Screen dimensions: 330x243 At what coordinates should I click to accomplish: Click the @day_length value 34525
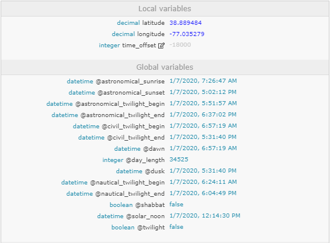tap(179, 160)
